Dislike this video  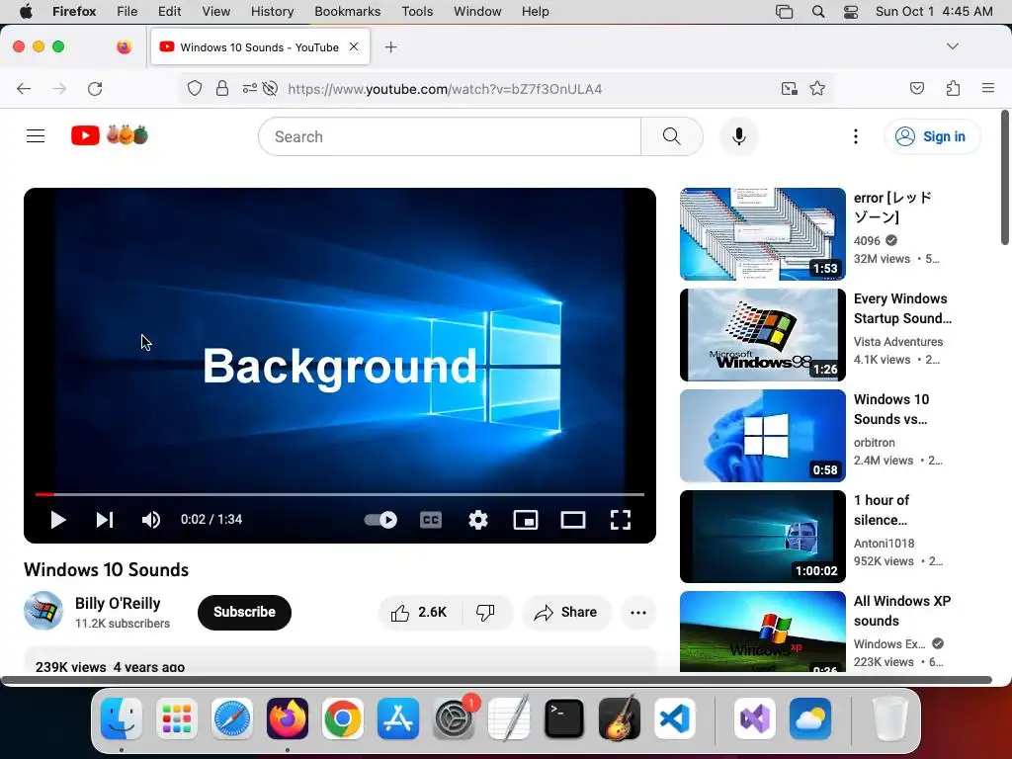pos(485,612)
